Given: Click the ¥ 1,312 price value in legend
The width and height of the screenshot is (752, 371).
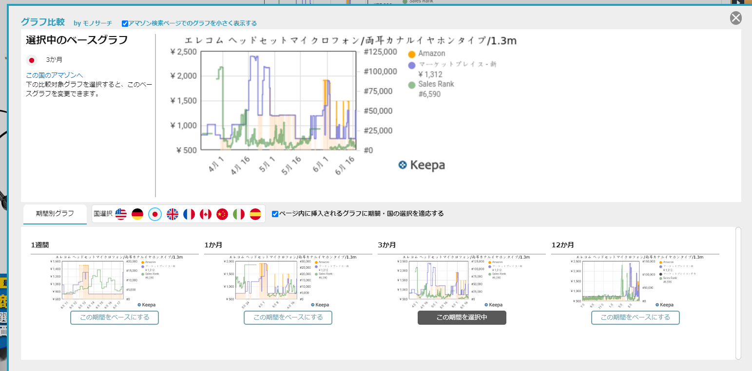Looking at the screenshot, I should tap(430, 74).
